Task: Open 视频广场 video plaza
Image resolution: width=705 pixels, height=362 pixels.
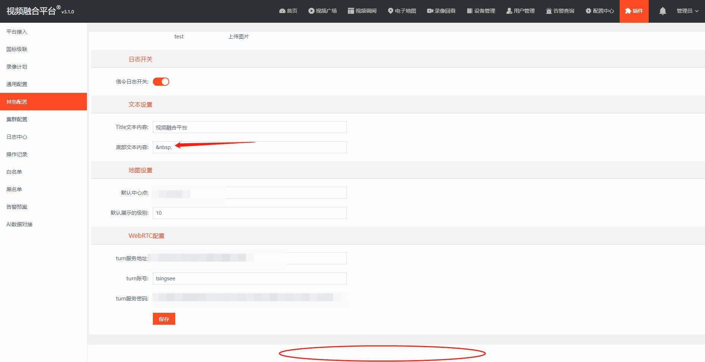Action: coord(323,11)
